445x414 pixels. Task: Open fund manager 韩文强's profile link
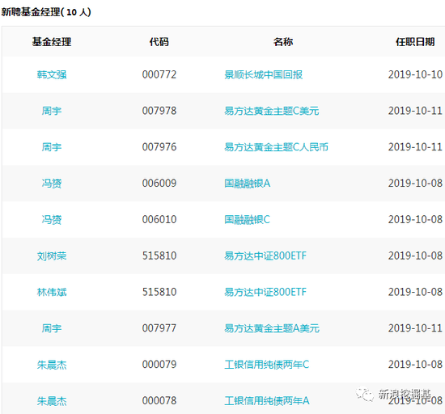52,74
